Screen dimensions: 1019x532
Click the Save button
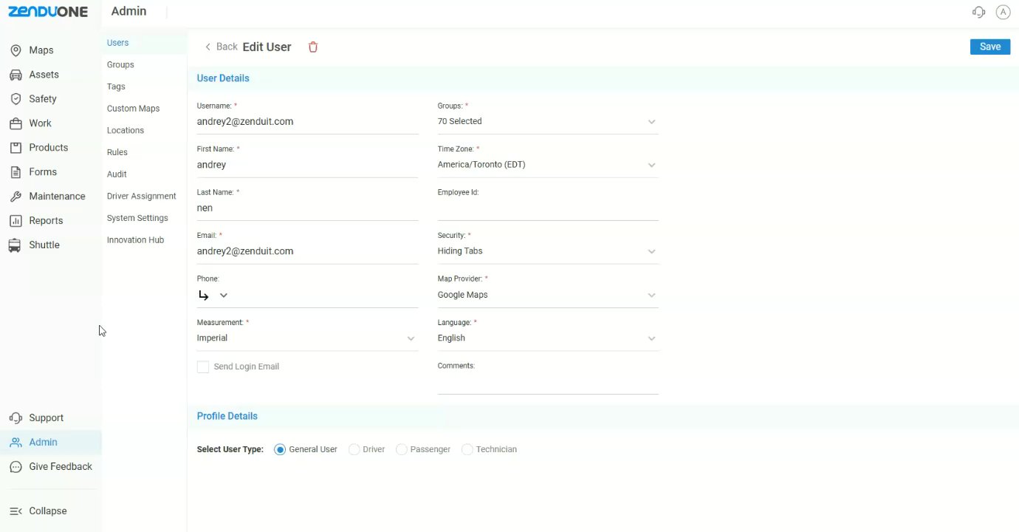tap(989, 47)
